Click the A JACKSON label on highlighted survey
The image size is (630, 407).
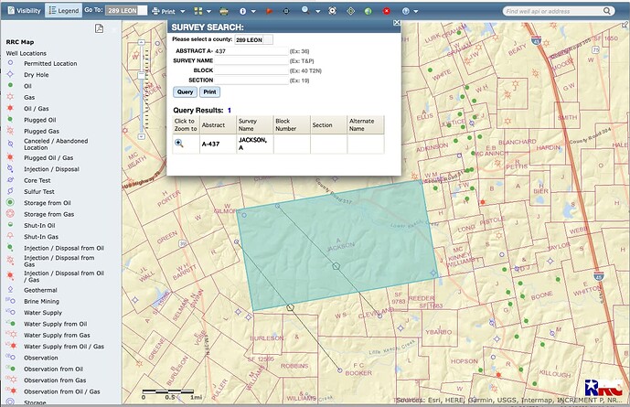coord(340,245)
